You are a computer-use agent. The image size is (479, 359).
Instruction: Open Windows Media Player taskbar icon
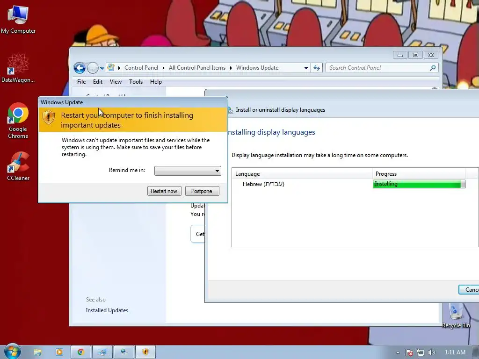pos(59,352)
